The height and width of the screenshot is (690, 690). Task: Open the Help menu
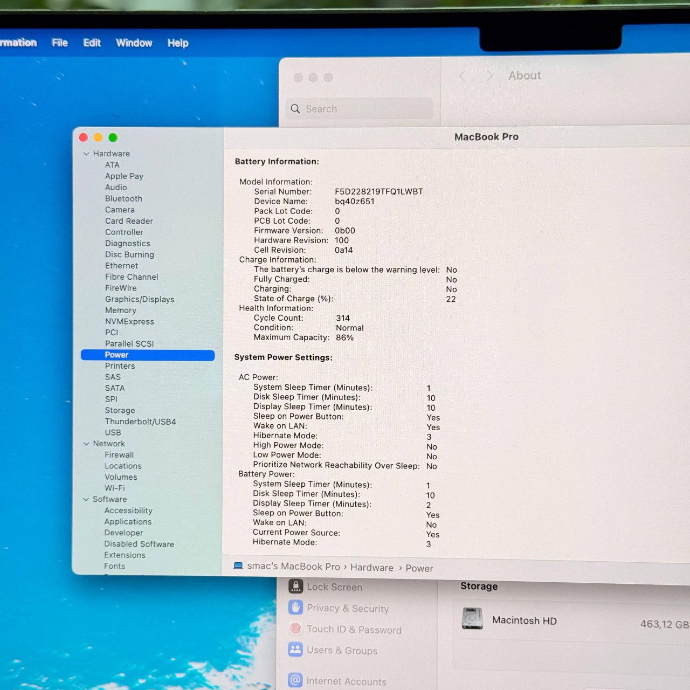coord(177,43)
